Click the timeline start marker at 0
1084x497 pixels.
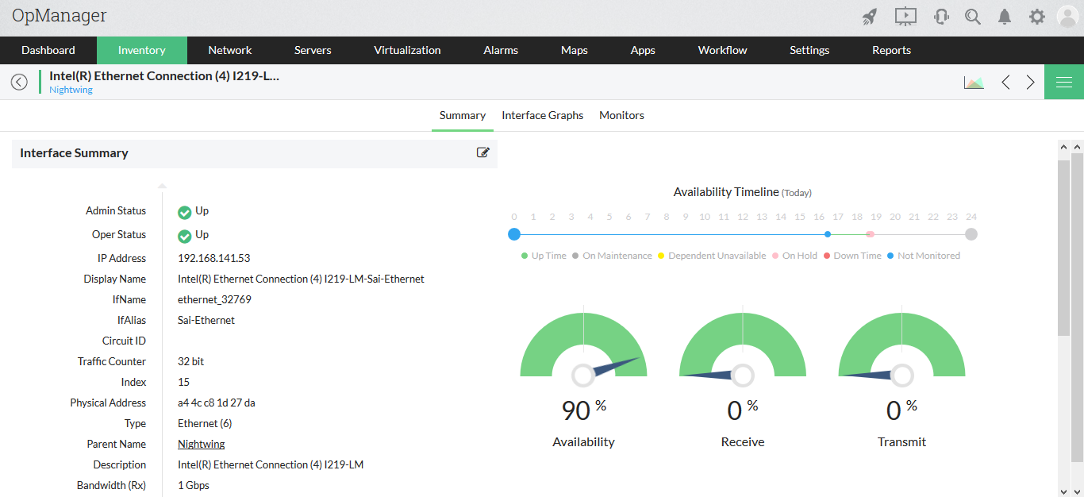[514, 234]
